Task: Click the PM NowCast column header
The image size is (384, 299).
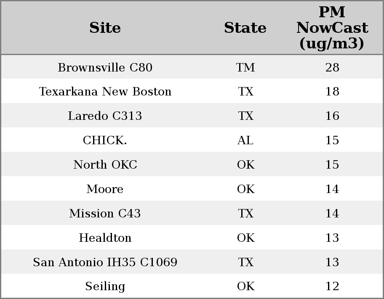Action: point(332,28)
